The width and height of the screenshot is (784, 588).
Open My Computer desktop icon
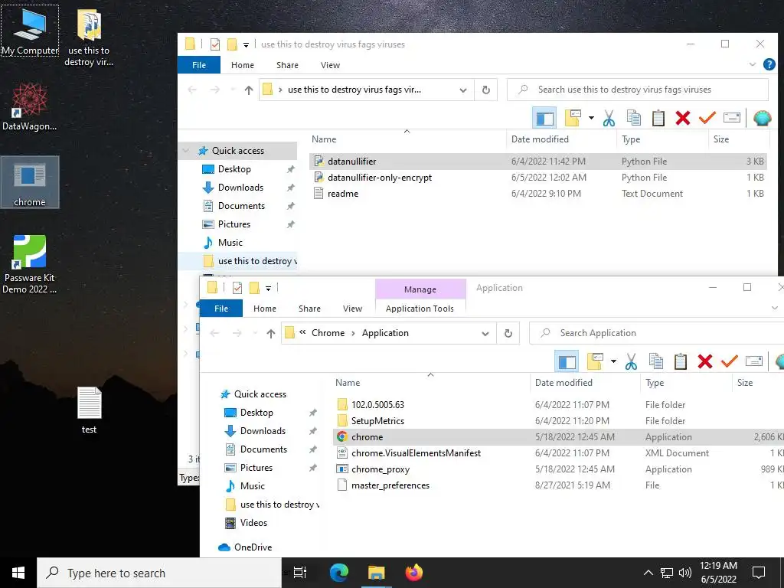(30, 31)
